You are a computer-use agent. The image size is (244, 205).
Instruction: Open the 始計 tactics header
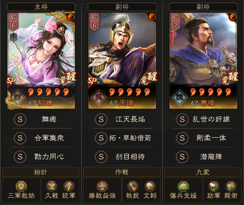click(41, 172)
